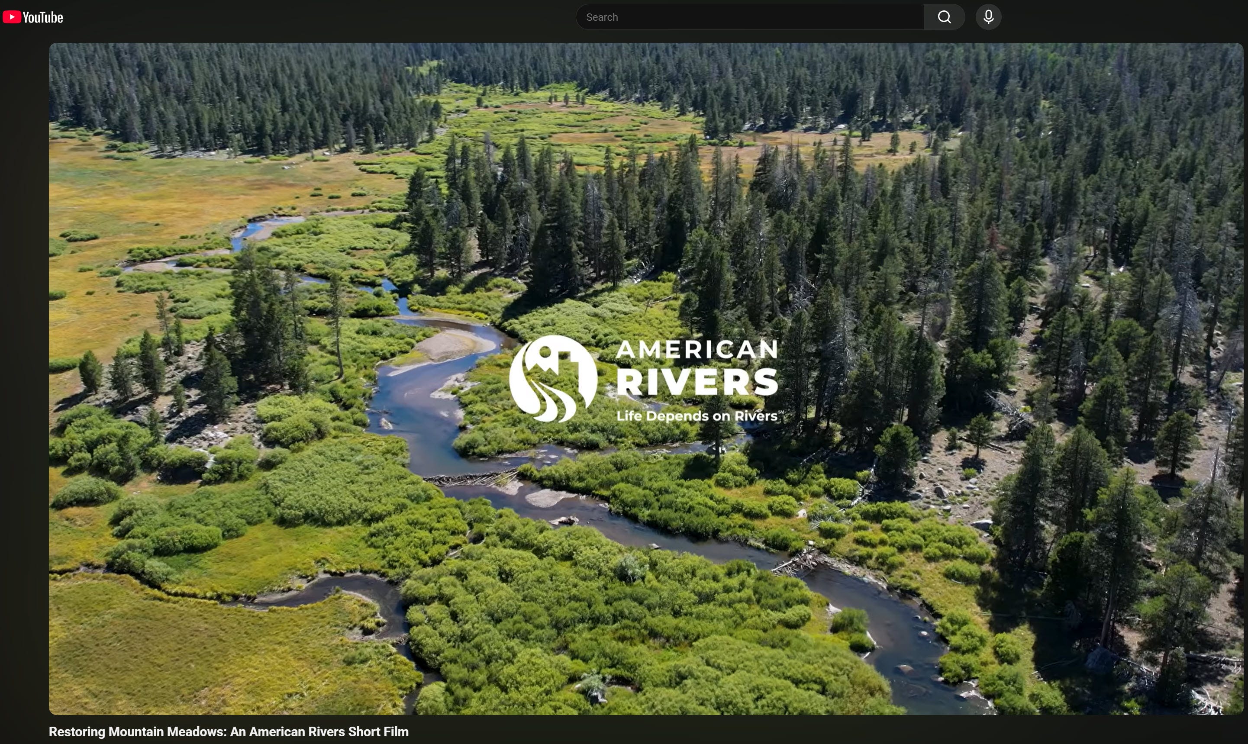Open the YouTube home logo

tap(33, 17)
